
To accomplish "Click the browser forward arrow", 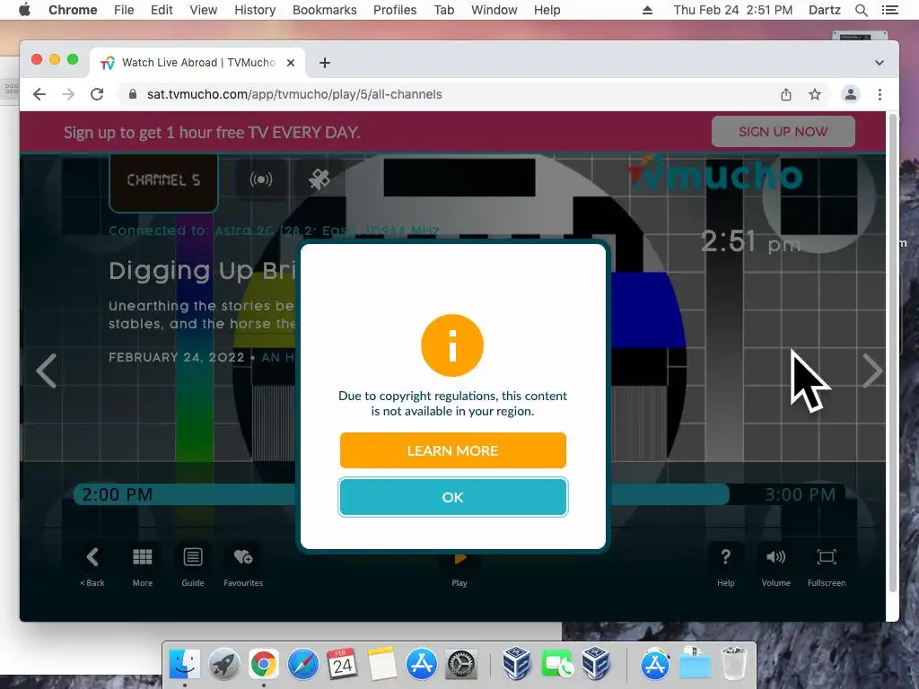I will pos(68,94).
